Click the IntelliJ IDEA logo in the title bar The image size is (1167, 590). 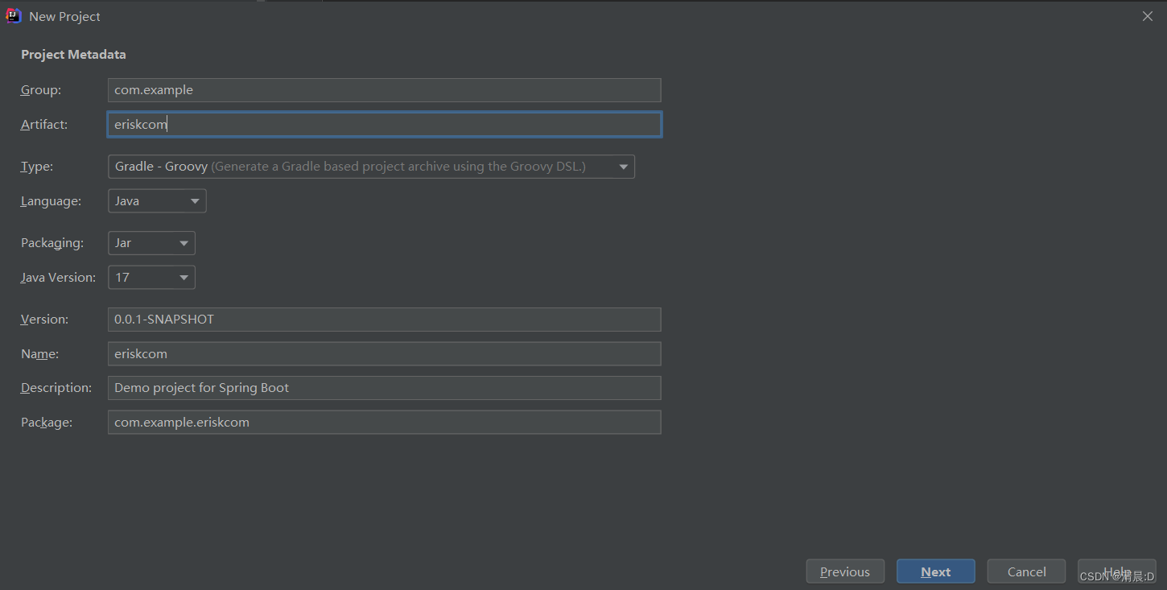point(13,15)
